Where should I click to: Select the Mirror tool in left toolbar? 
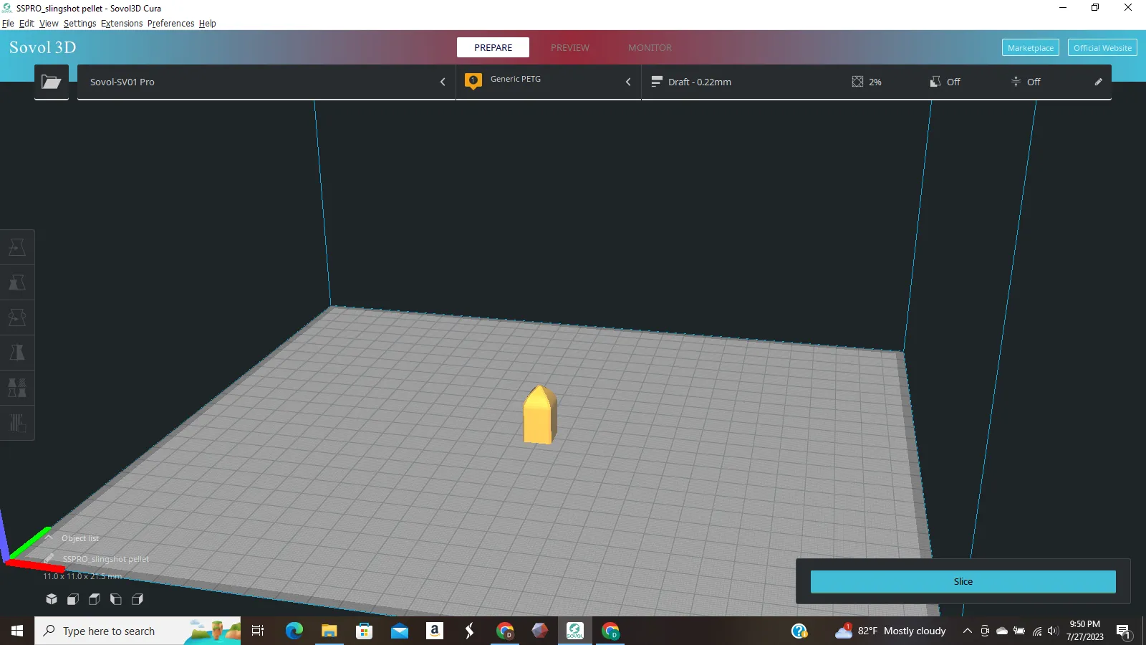tap(17, 353)
